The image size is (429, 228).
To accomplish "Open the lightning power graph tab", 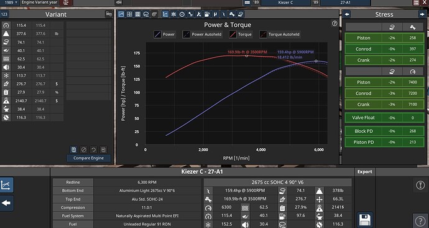I will pos(224,14).
